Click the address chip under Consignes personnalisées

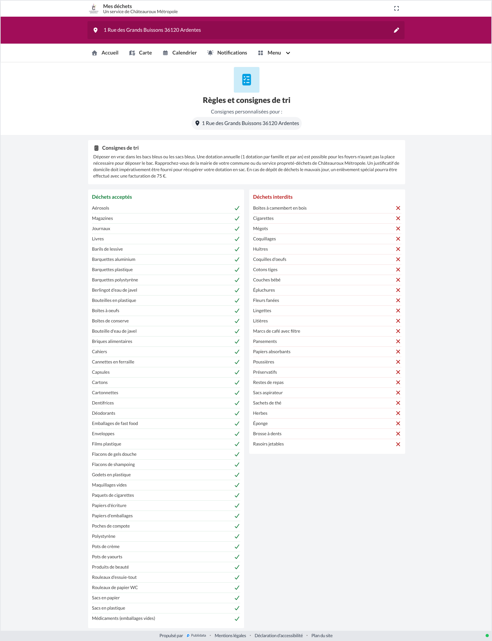(247, 123)
